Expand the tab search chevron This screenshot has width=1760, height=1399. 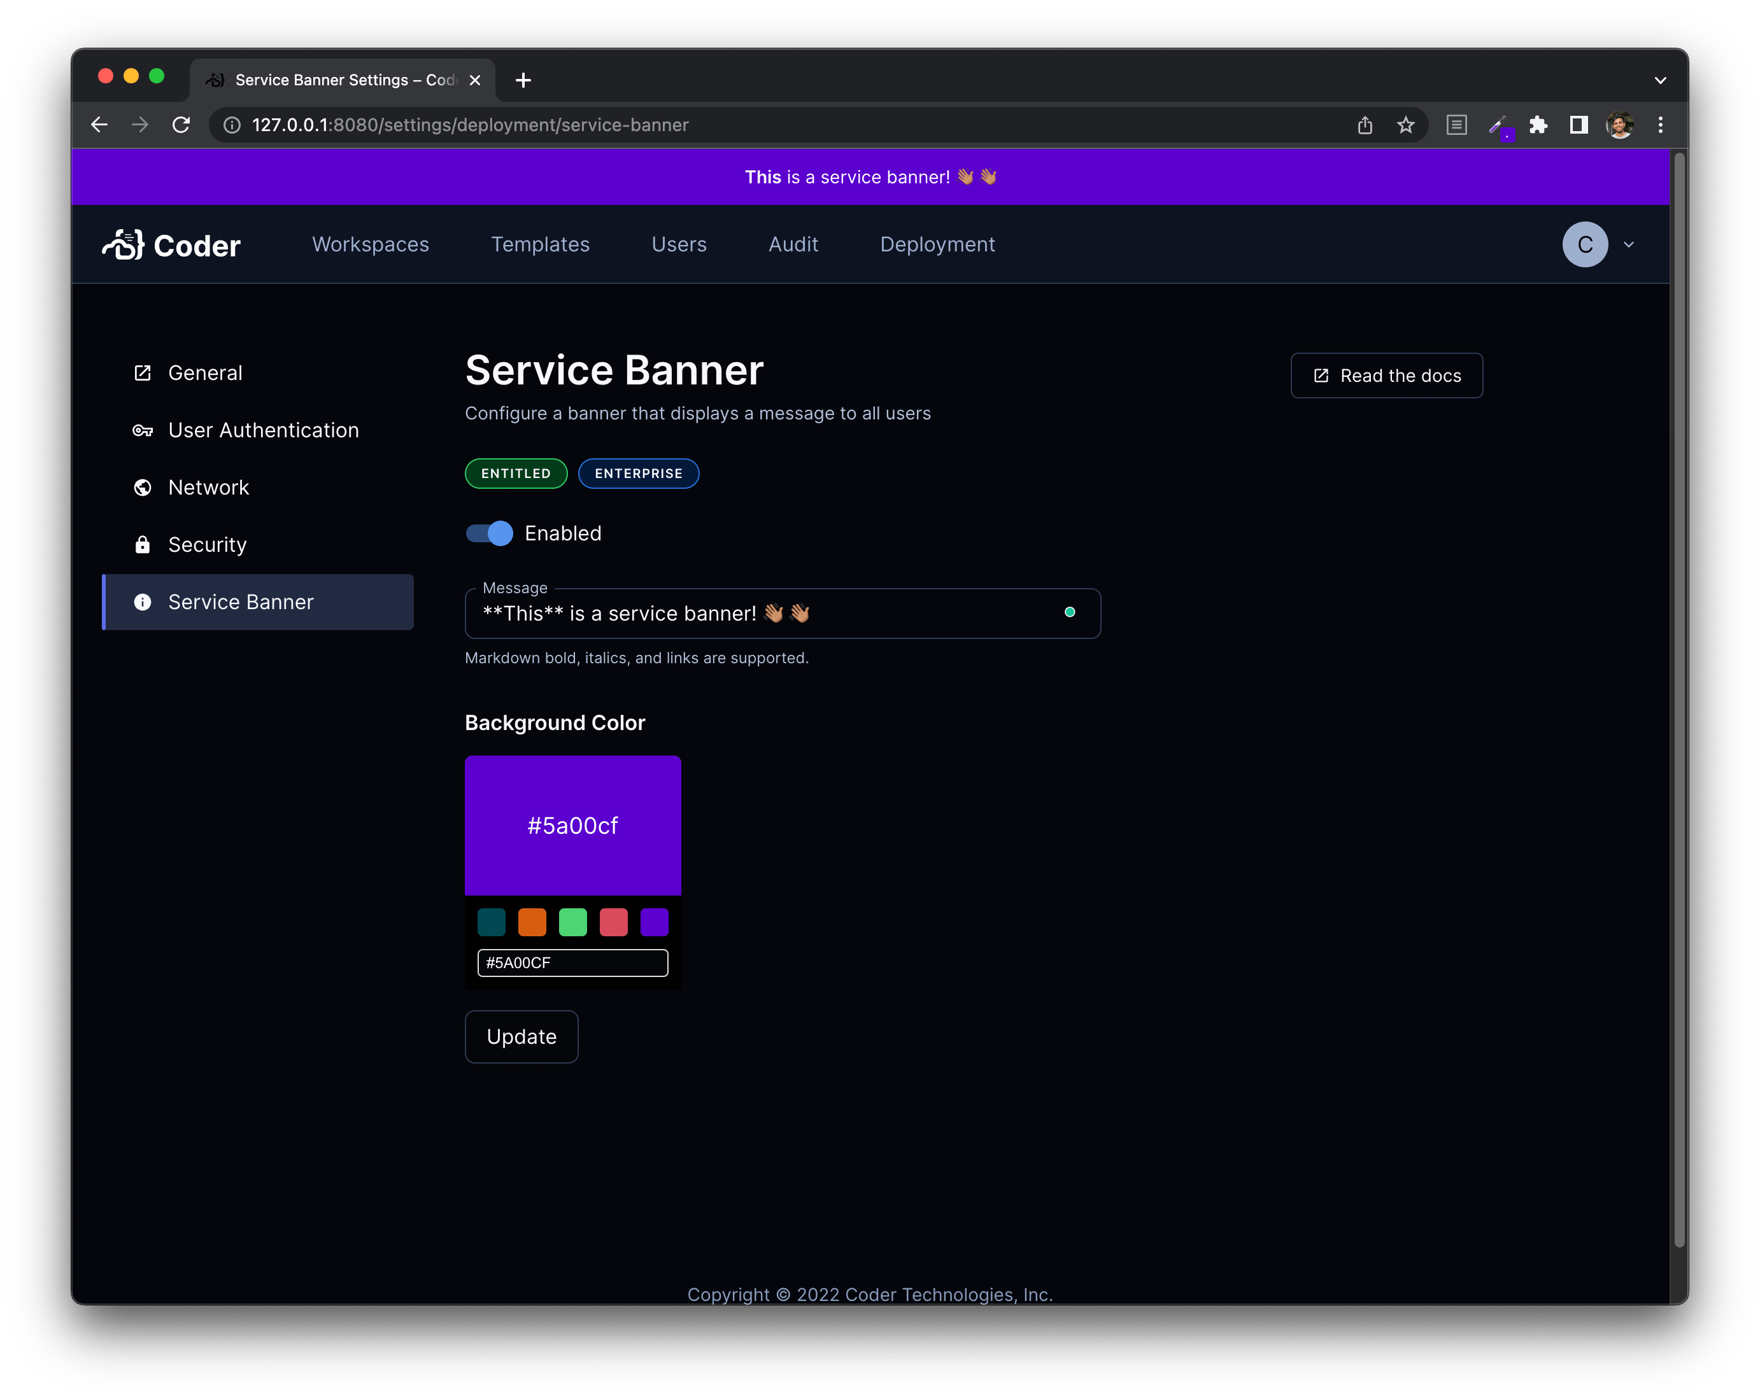(1661, 80)
